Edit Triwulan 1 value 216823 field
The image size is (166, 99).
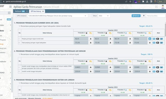pos(81,67)
